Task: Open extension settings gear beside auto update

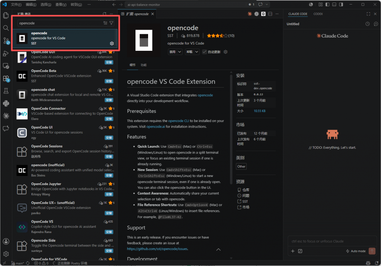Action: tap(225, 52)
